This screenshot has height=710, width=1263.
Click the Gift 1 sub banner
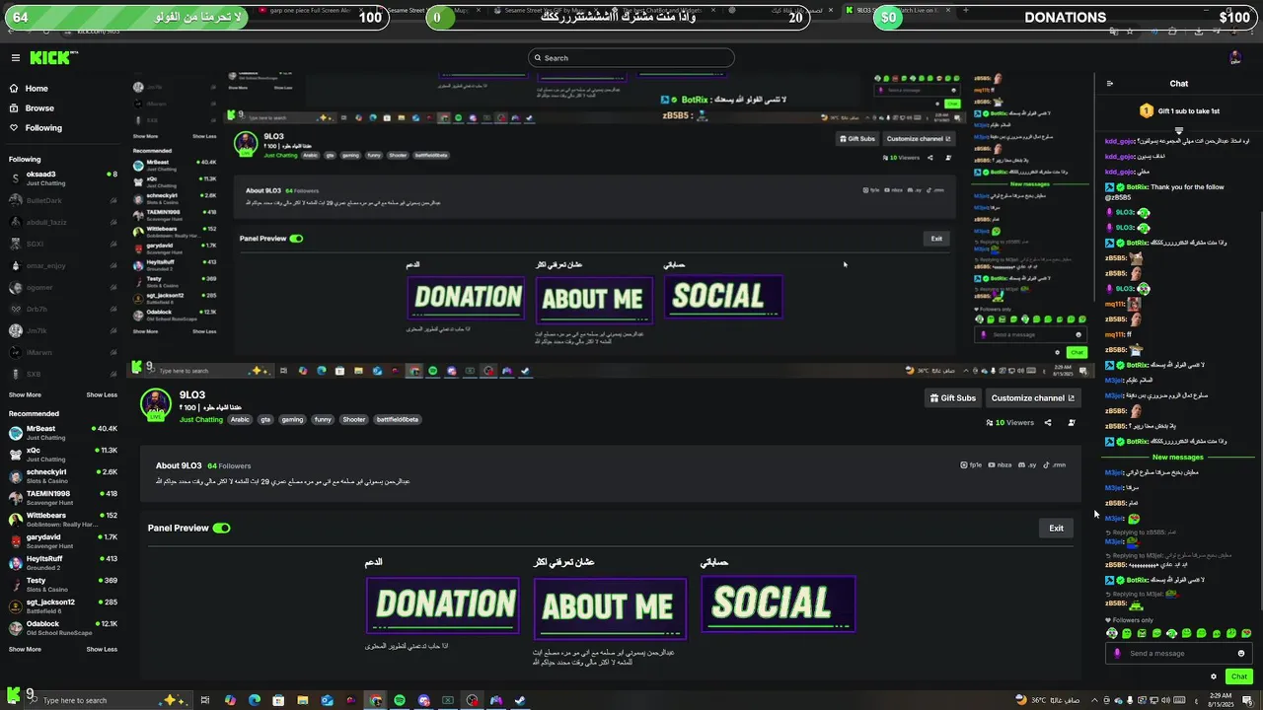(x=1179, y=111)
